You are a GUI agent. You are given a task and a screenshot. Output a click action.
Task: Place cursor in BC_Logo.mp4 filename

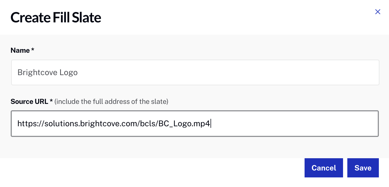coord(184,124)
